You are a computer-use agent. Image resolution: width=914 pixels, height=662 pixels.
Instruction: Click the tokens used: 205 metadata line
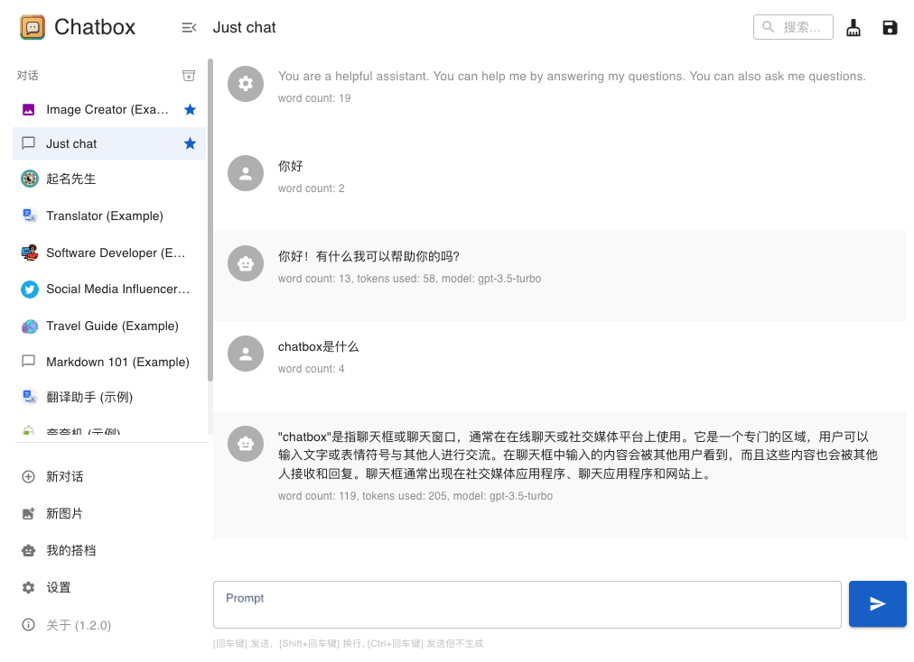point(415,496)
